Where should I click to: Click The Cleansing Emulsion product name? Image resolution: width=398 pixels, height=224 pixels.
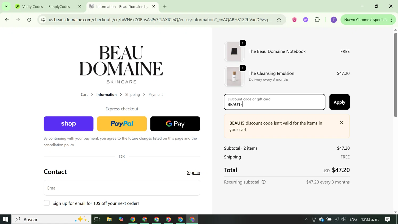(x=271, y=73)
